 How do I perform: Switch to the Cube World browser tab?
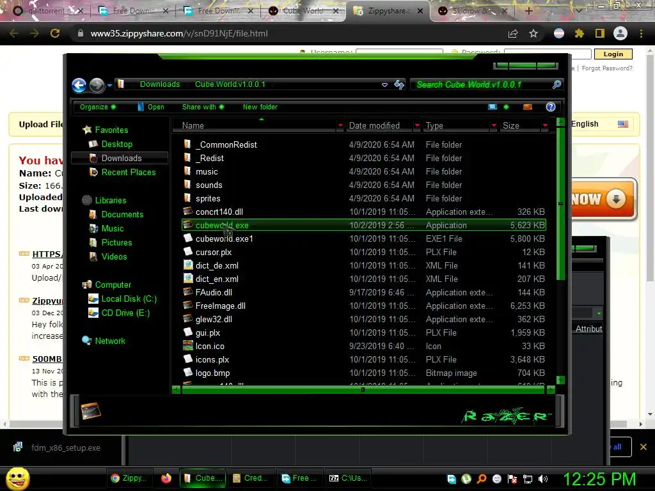click(x=303, y=11)
